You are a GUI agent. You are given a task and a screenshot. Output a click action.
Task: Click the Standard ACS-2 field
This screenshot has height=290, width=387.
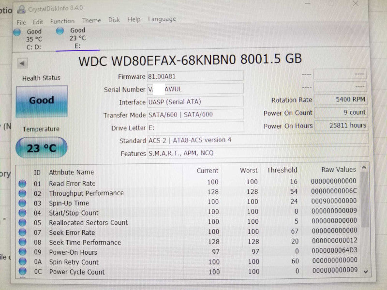pyautogui.click(x=258, y=139)
